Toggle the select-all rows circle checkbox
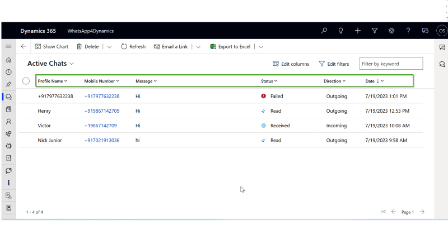Image resolution: width=448 pixels, height=236 pixels. 26,81
